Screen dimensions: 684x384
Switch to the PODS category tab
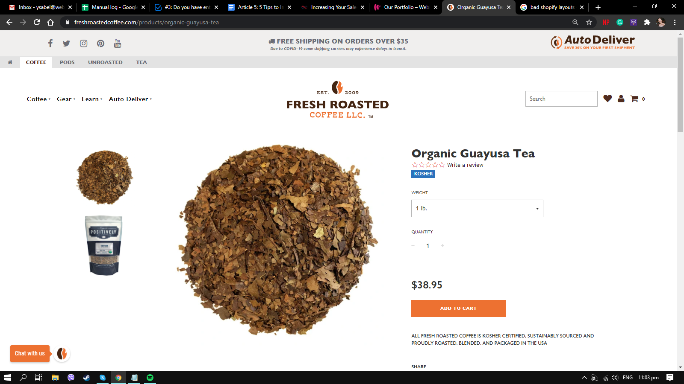pyautogui.click(x=67, y=62)
